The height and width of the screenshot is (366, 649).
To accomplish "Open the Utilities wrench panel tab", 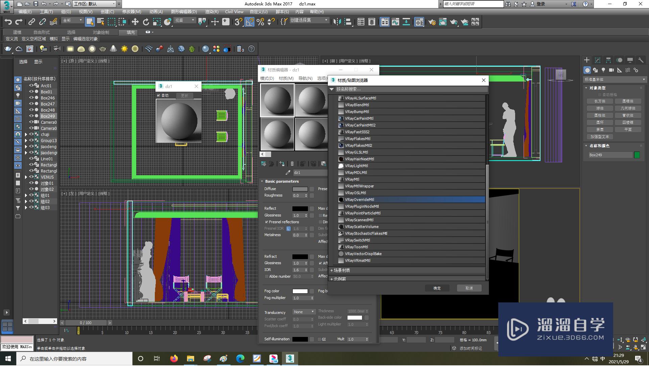I will tap(641, 60).
